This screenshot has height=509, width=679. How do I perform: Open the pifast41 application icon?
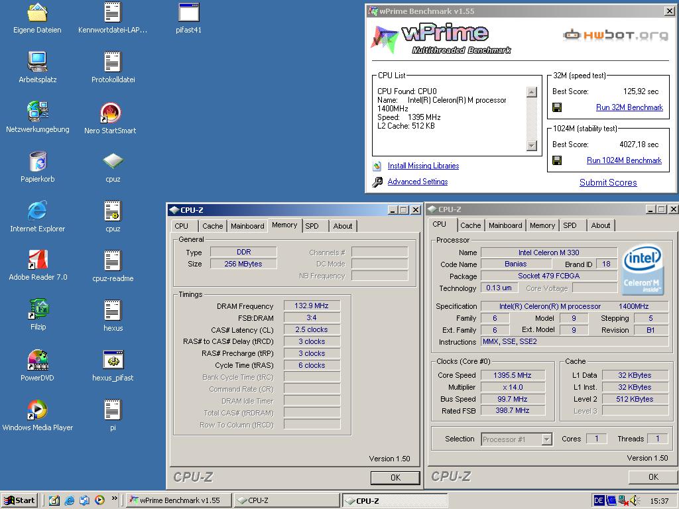189,12
